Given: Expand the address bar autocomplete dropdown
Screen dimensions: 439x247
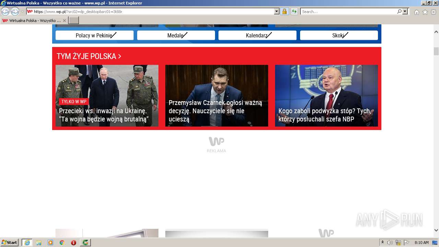Looking at the screenshot, I should (277, 11).
